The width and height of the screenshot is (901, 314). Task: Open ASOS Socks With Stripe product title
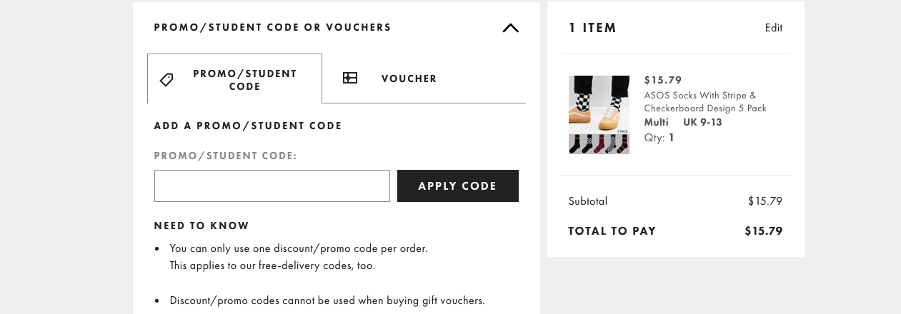point(705,101)
